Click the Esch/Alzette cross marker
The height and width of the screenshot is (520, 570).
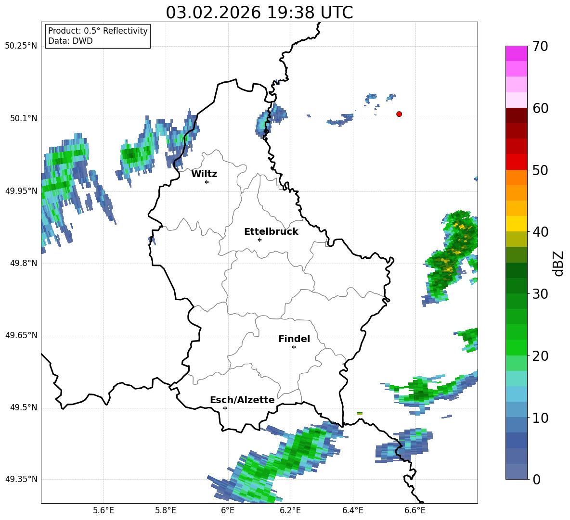pyautogui.click(x=225, y=408)
